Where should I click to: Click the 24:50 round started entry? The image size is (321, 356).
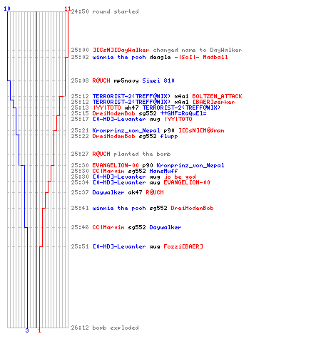(x=105, y=11)
